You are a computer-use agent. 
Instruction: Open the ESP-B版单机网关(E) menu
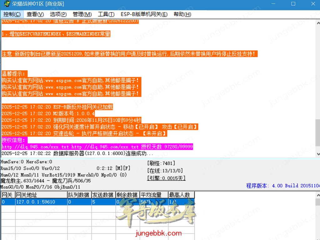[144, 14]
